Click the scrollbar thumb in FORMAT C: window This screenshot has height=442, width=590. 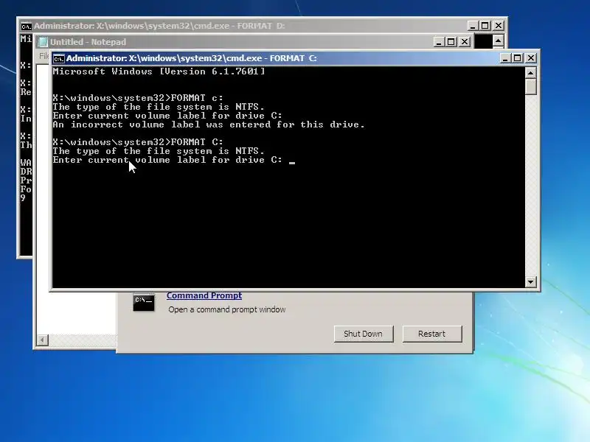[530, 87]
